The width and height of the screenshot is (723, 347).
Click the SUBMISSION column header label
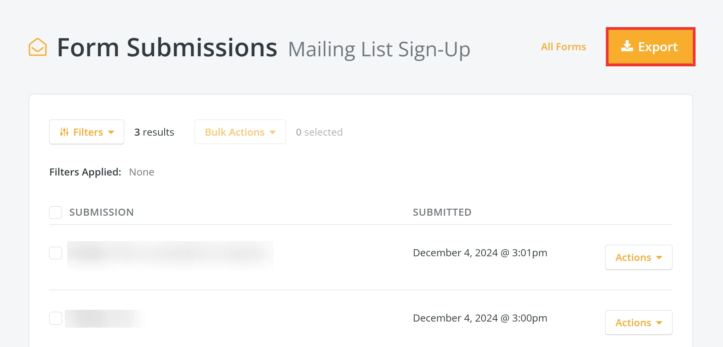point(101,212)
